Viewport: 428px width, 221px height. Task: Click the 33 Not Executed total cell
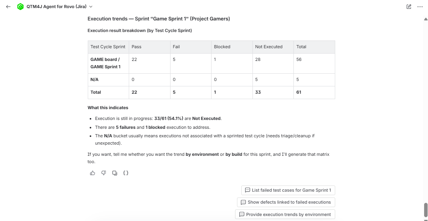pyautogui.click(x=273, y=92)
